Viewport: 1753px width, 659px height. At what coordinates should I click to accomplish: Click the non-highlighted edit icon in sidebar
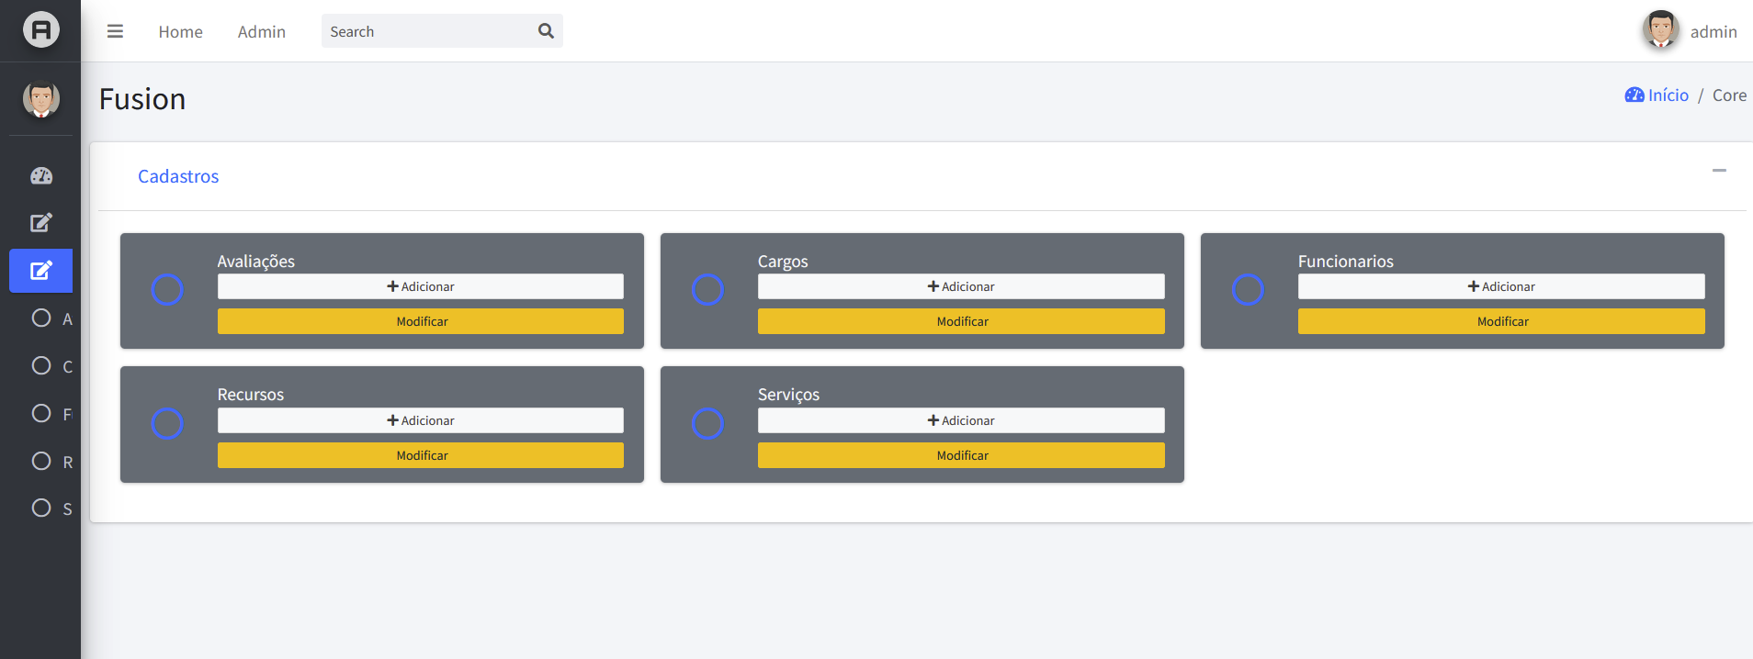pos(41,223)
